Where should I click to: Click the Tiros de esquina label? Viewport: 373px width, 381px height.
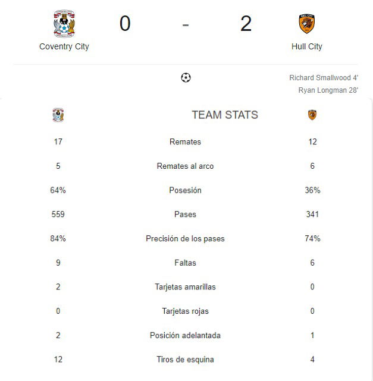pos(185,360)
